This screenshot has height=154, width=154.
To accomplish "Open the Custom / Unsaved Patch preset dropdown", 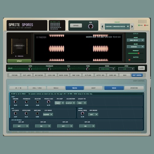I will 117,26.
